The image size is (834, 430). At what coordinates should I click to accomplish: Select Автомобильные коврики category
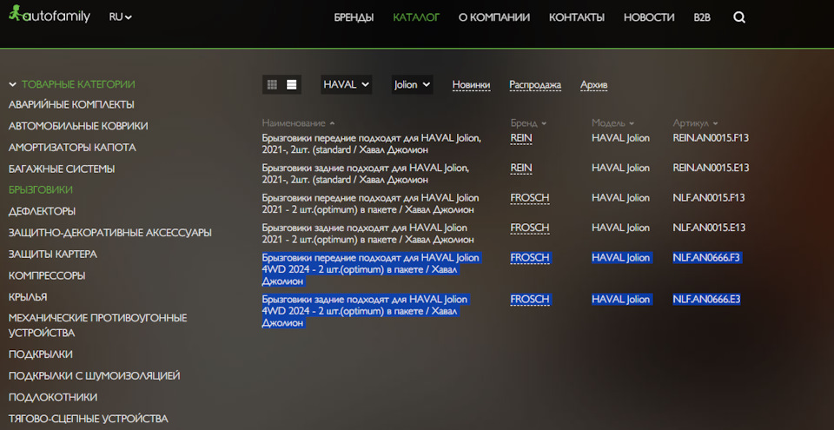[78, 126]
